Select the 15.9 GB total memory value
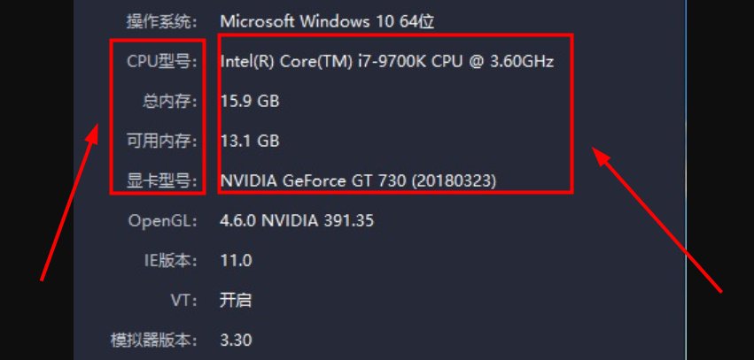The height and width of the screenshot is (360, 754). coord(249,101)
